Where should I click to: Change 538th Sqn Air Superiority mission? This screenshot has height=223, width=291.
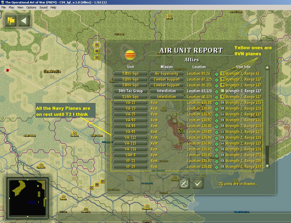tap(167, 74)
